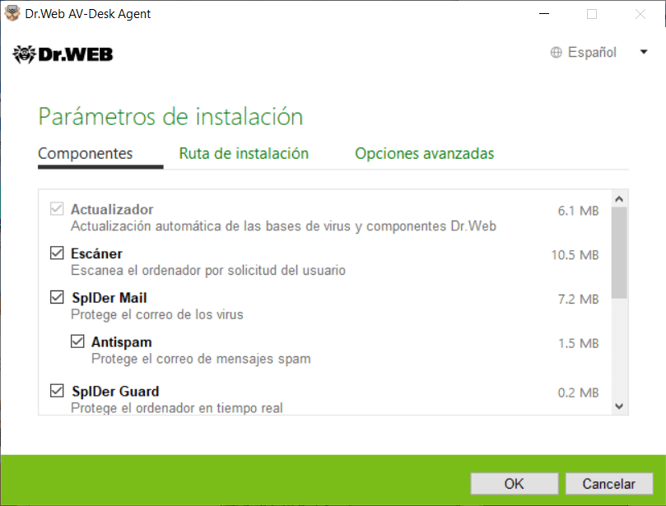Uncheck the SpIDer Mail checkbox

(x=57, y=297)
